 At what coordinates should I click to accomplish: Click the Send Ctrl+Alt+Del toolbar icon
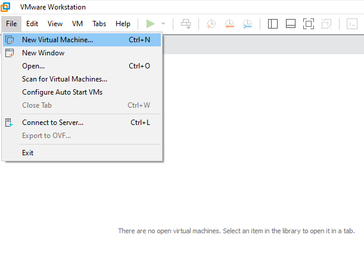[186, 24]
